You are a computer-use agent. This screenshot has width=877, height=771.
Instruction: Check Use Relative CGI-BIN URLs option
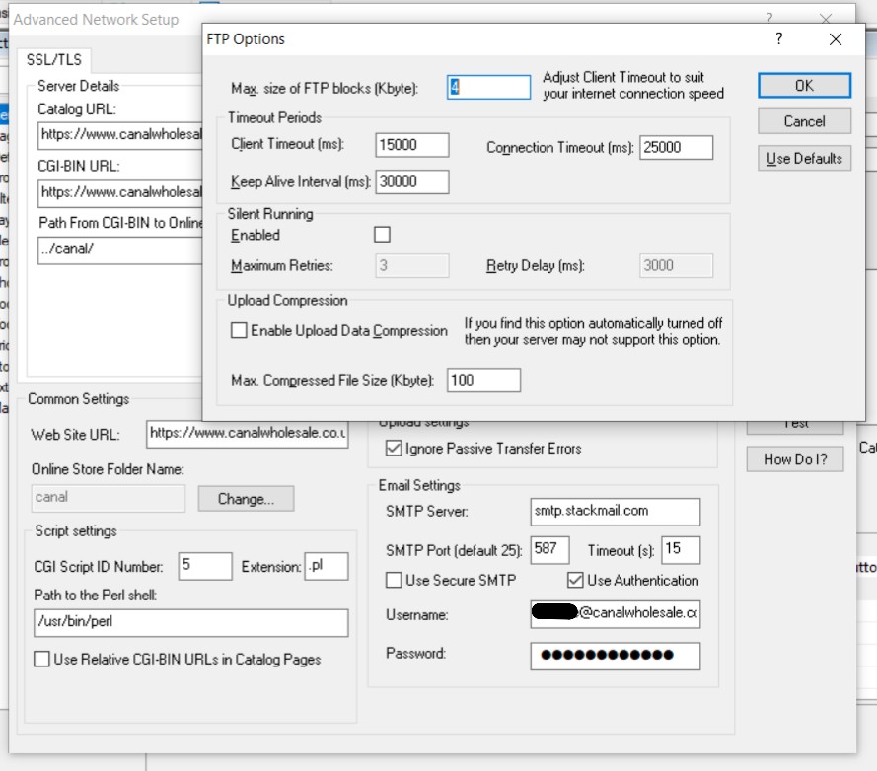tap(42, 660)
